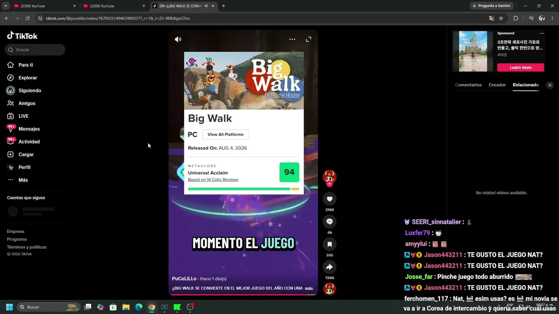Image resolution: width=559 pixels, height=314 pixels.
Task: Switch to the second YouTube tab
Action: coord(114,6)
